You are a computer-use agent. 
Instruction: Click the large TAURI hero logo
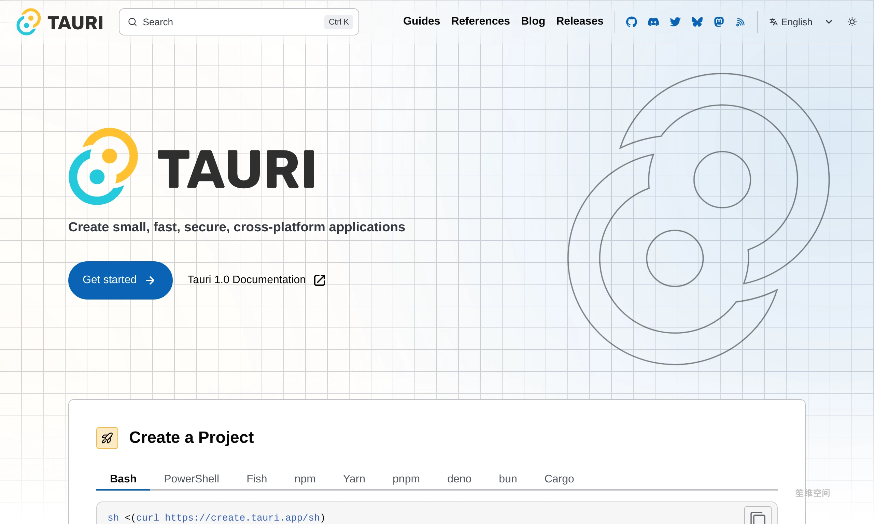pyautogui.click(x=192, y=166)
